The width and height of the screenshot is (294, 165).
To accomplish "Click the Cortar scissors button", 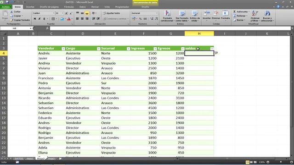I will pyautogui.click(x=15, y=11).
